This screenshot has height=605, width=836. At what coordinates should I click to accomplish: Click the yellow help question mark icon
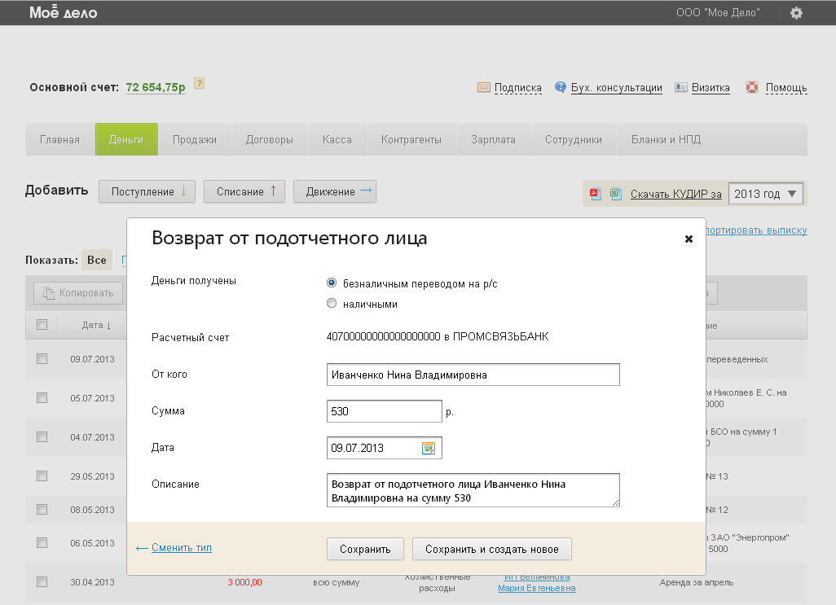point(199,83)
